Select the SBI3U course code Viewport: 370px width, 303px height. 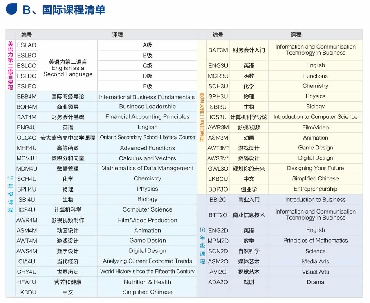coord(218,107)
